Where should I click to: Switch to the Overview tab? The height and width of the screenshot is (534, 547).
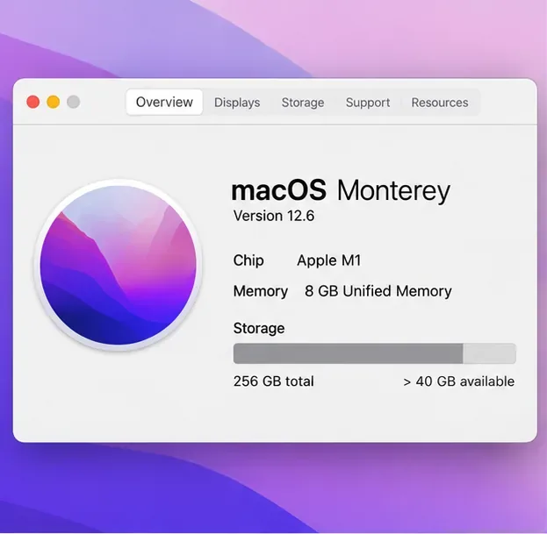(x=164, y=103)
